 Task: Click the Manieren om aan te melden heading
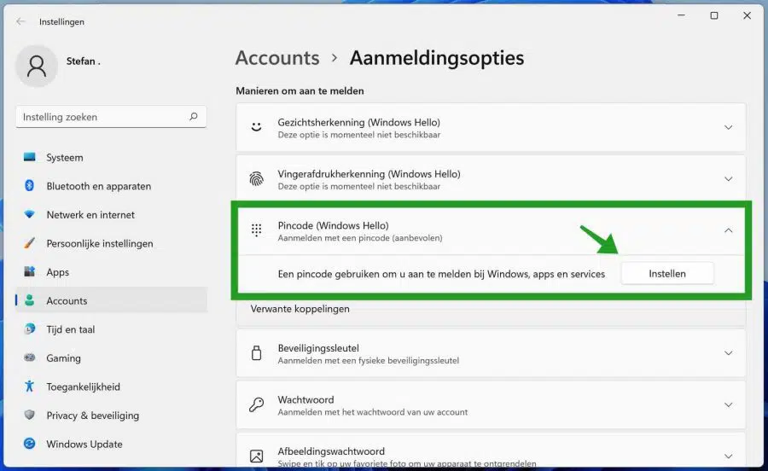pyautogui.click(x=300, y=91)
